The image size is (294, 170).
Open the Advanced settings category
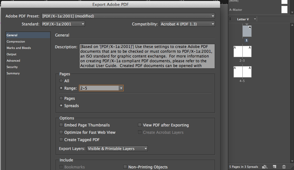click(28, 61)
